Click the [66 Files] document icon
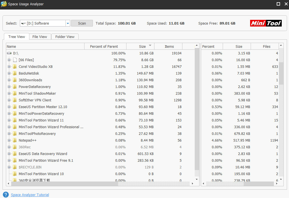Screen dimensions: 289x198 (15, 60)
